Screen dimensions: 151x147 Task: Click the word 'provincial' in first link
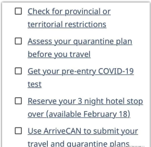(83, 11)
